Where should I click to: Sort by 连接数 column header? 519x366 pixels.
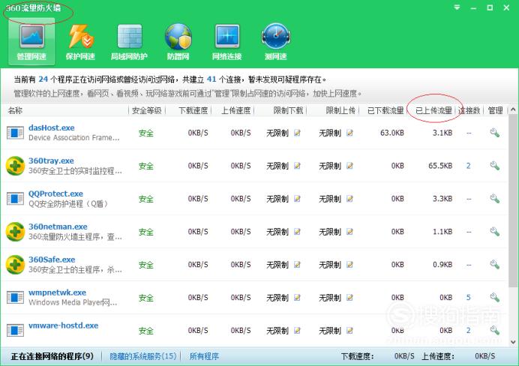pyautogui.click(x=469, y=110)
